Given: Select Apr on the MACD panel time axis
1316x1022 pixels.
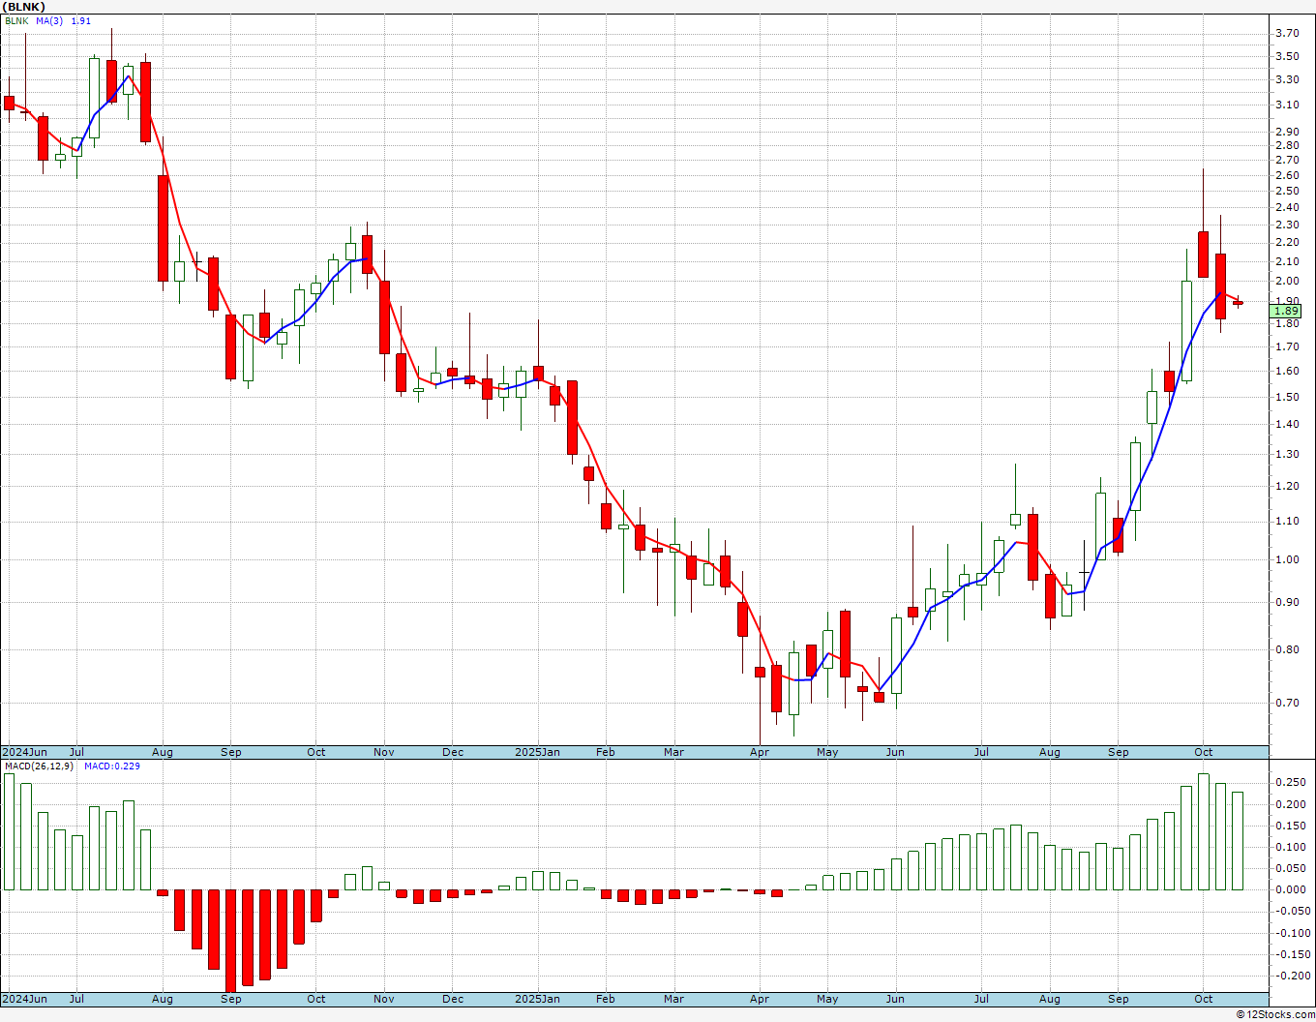Looking at the screenshot, I should click(x=760, y=999).
